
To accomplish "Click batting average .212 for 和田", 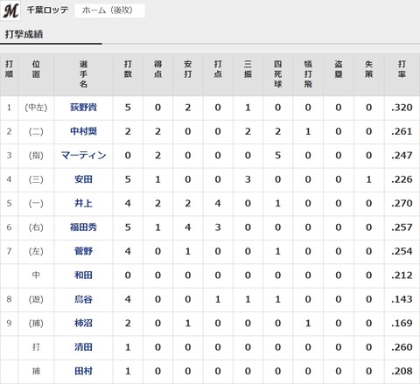I will point(402,275).
